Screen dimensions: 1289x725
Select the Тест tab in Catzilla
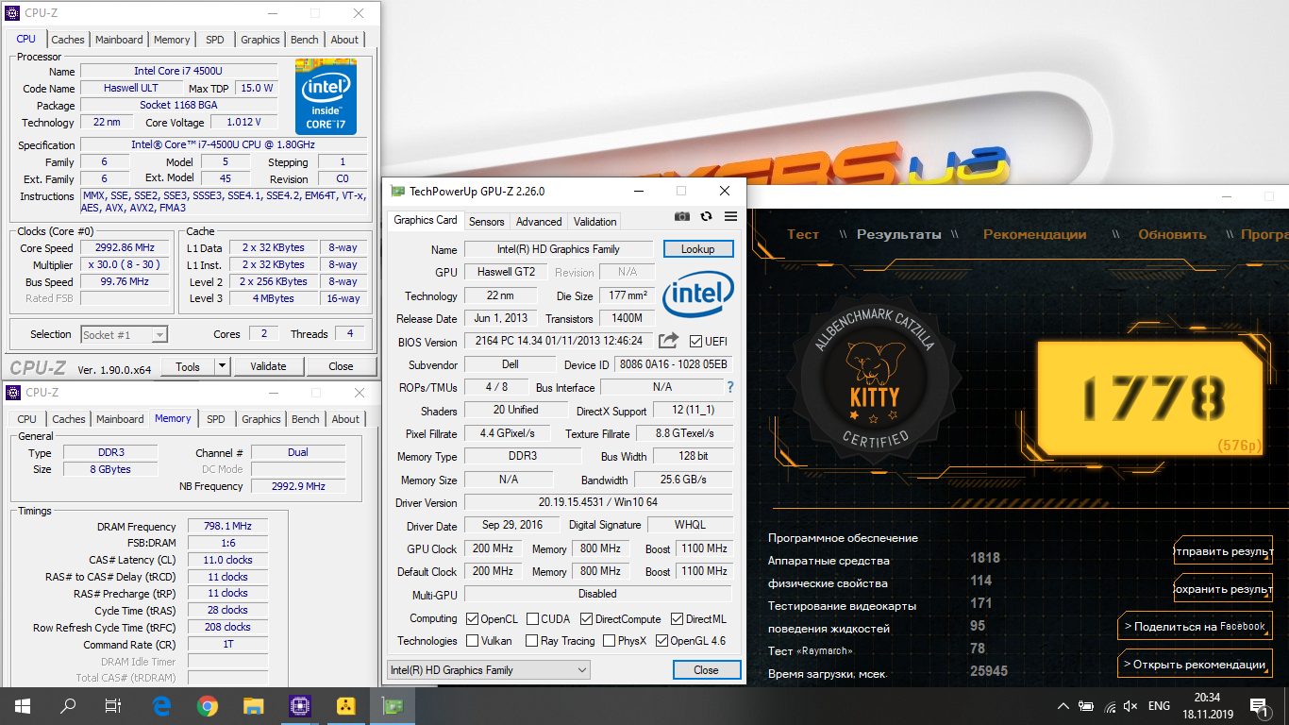[803, 234]
